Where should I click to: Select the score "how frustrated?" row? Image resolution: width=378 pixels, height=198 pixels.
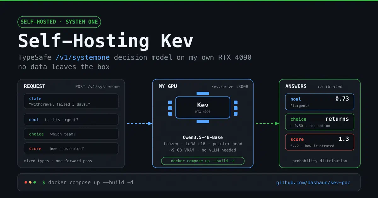pyautogui.click(x=71, y=148)
